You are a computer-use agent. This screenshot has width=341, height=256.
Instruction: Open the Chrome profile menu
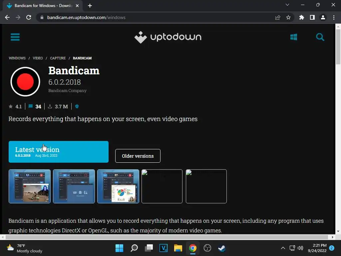(323, 17)
